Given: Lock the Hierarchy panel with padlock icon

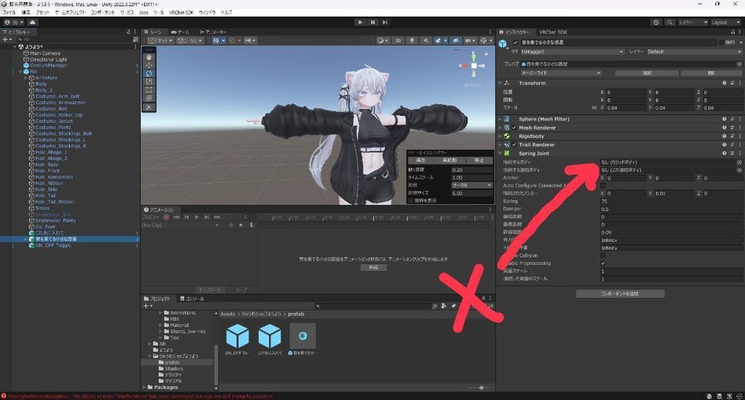Looking at the screenshot, I should [128, 32].
